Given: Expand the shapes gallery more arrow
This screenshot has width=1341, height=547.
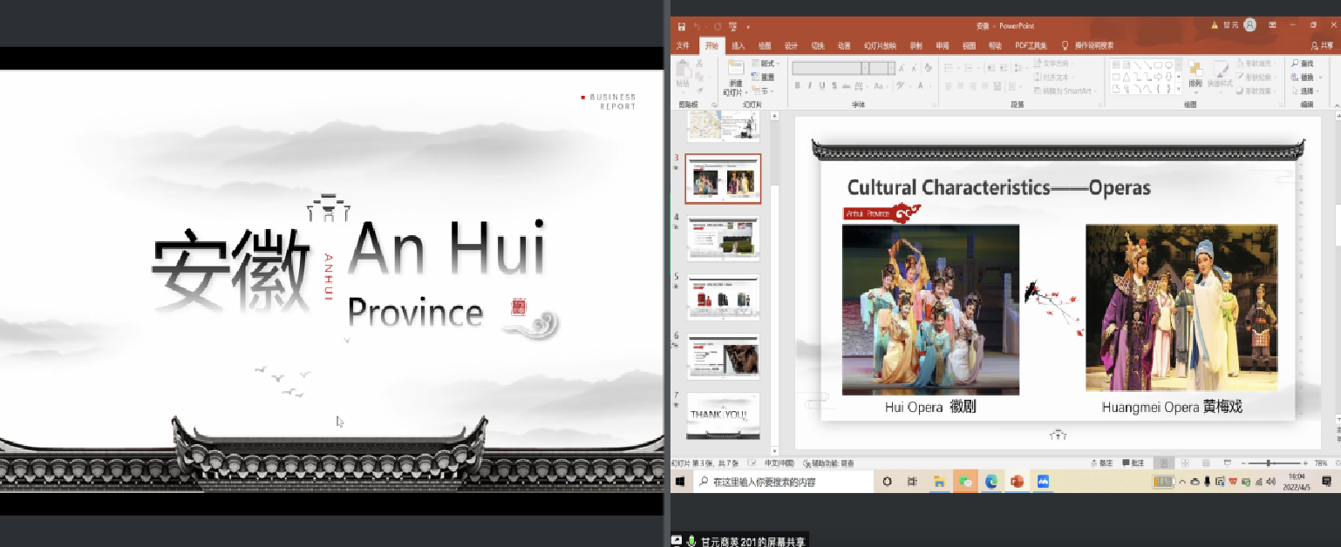Looking at the screenshot, I should pyautogui.click(x=1178, y=89).
